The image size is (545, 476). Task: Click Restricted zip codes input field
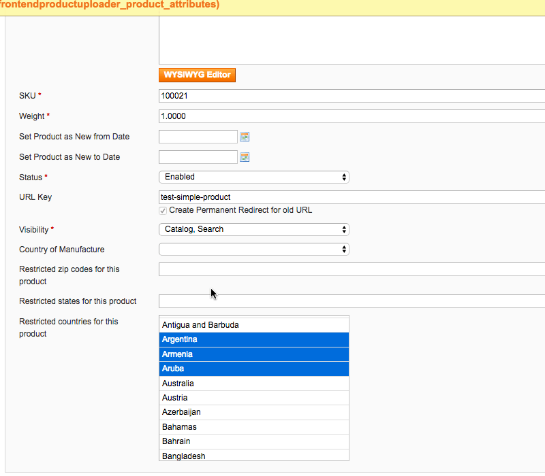pos(351,269)
